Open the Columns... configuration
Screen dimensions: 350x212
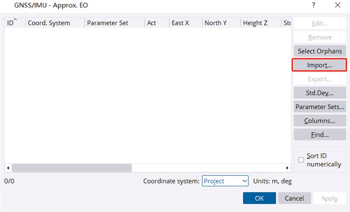click(320, 121)
